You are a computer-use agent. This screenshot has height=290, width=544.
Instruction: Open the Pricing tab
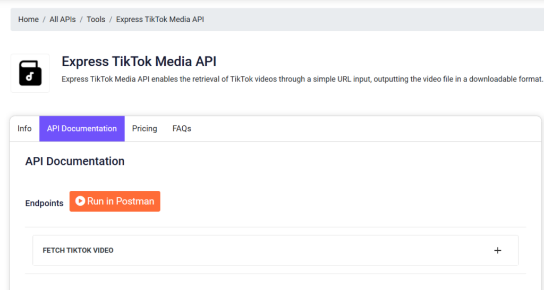pos(144,128)
